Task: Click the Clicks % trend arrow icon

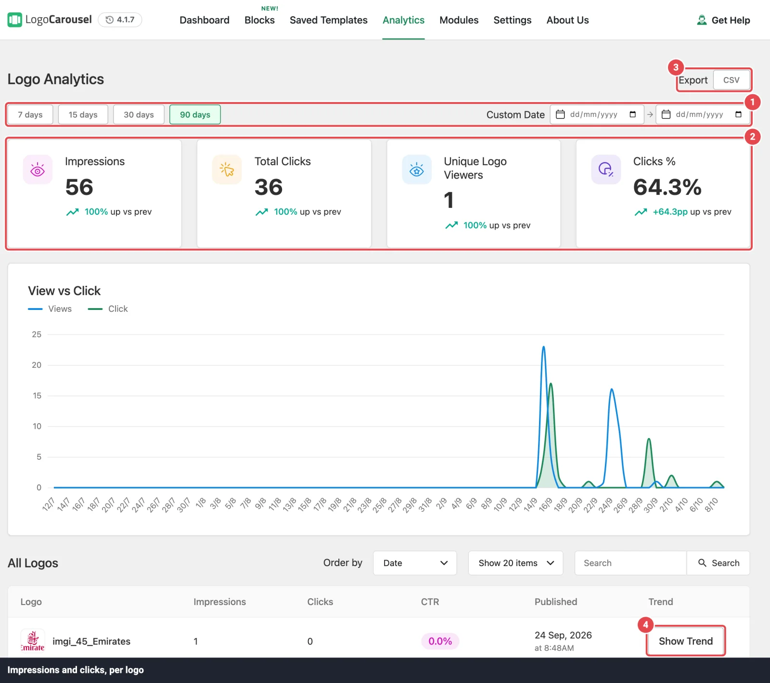Action: [x=641, y=212]
